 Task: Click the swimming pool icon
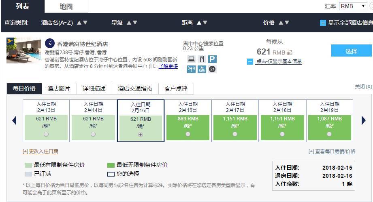(x=202, y=69)
